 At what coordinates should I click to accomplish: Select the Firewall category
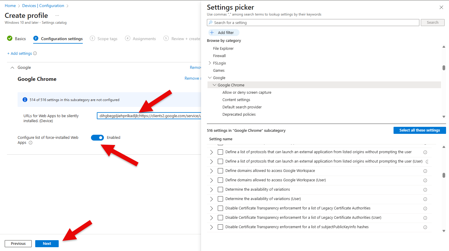click(219, 56)
